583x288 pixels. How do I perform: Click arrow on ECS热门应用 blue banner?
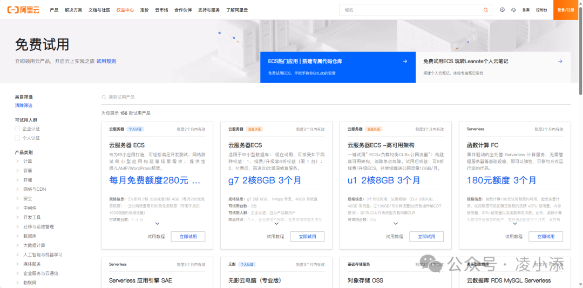pyautogui.click(x=405, y=62)
